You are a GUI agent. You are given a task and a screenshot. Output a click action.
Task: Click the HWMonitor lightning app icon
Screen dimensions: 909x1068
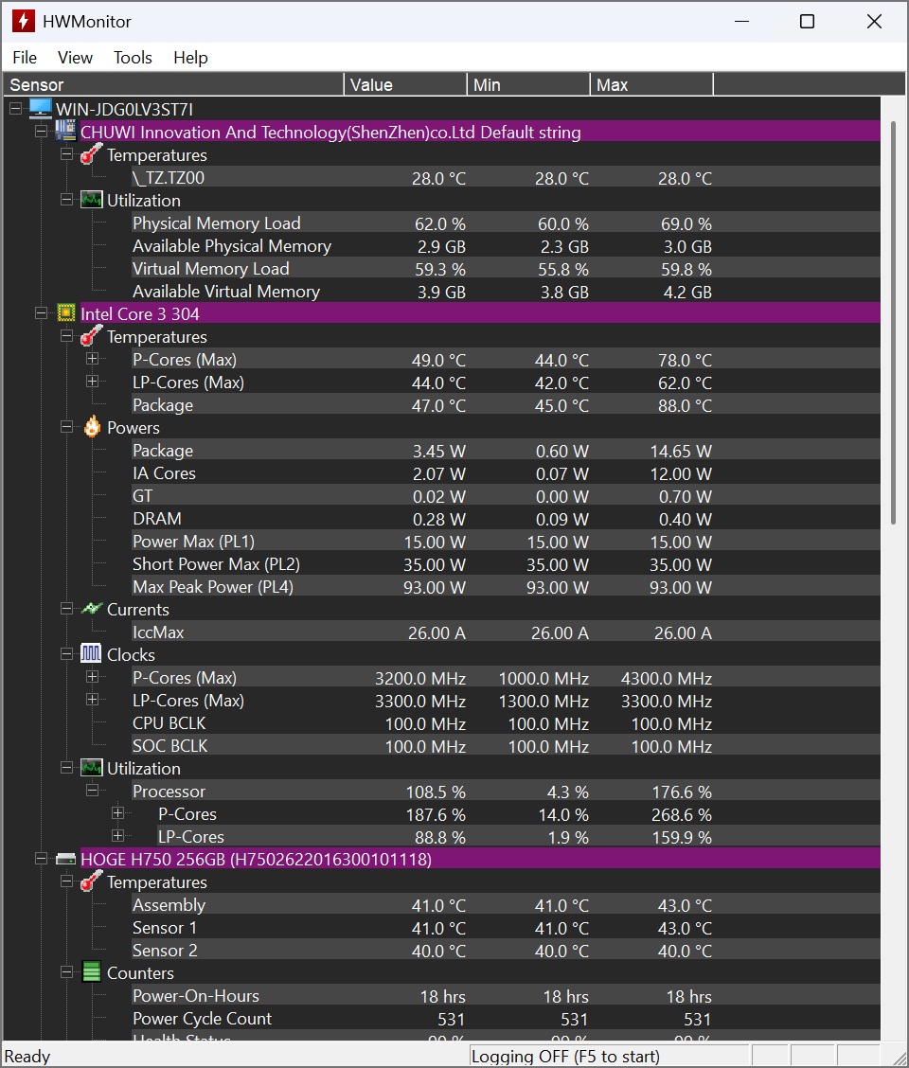23,21
